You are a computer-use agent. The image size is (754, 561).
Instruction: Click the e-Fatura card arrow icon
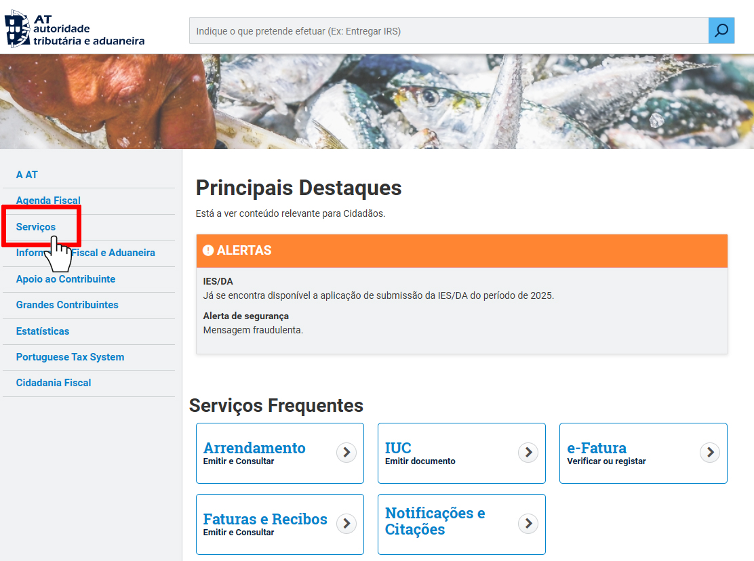[x=710, y=453]
